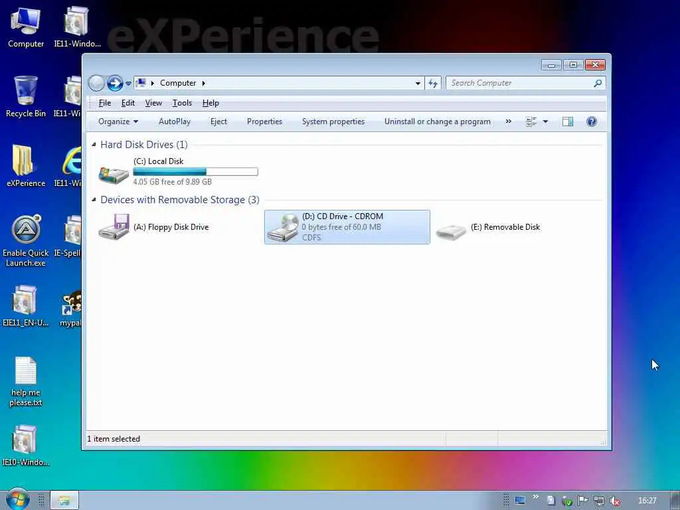The image size is (680, 510).
Task: Select the IE11-Windo... desktop icon
Action: coord(77,27)
